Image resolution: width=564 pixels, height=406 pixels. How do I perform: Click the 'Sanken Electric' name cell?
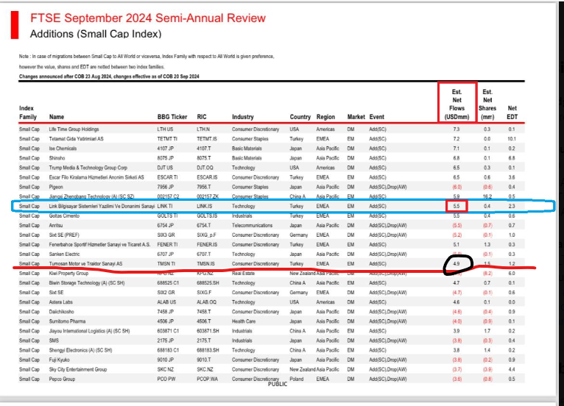64,254
